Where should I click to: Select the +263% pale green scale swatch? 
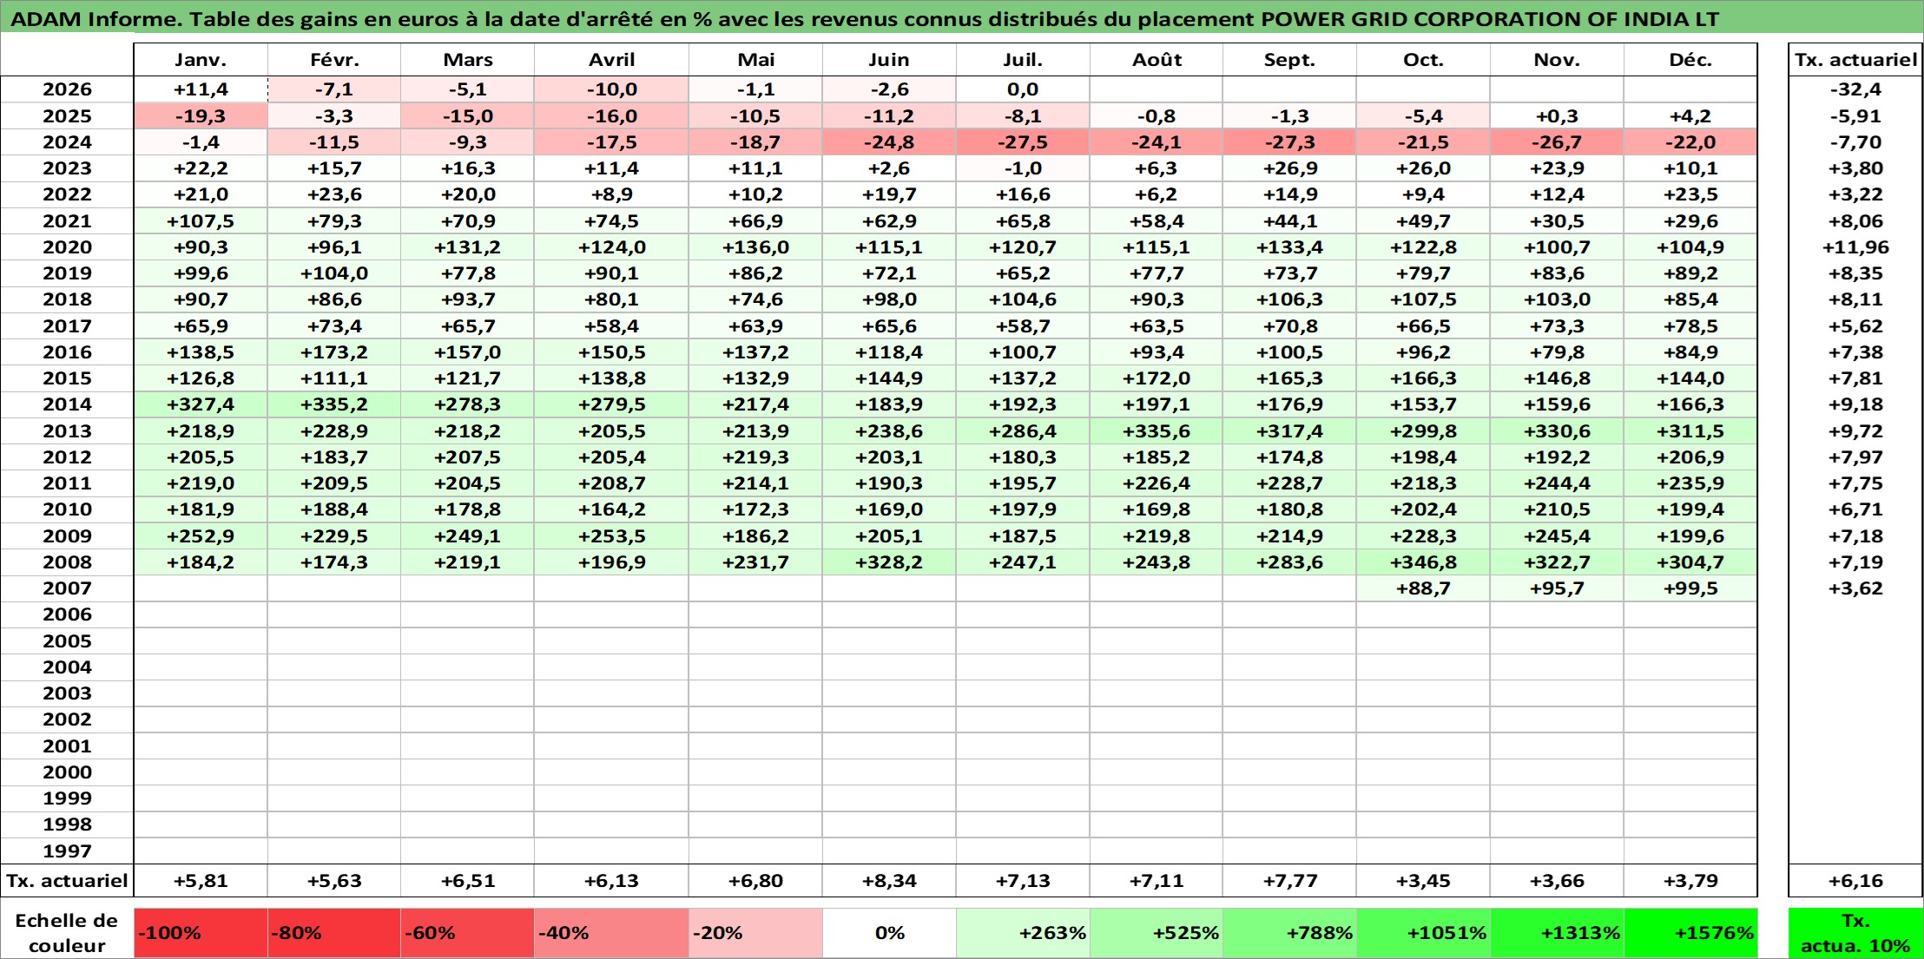tap(1023, 933)
